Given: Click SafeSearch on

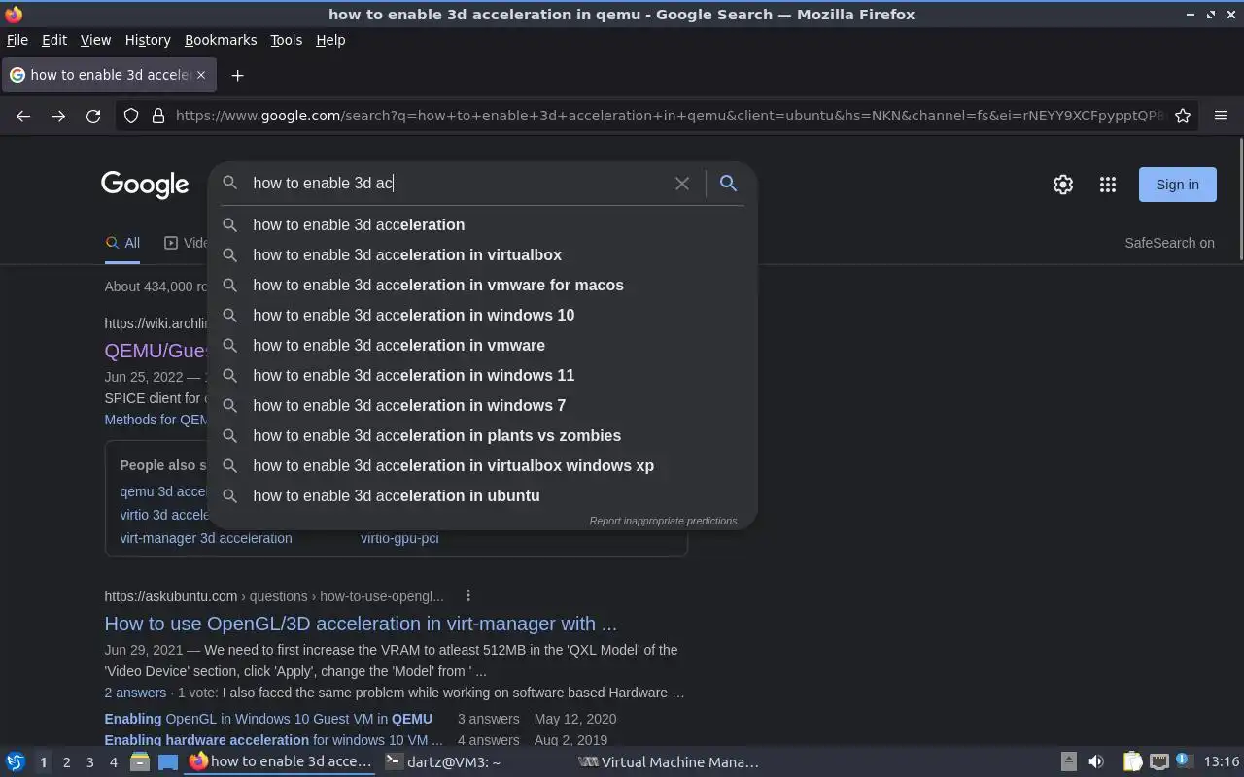Looking at the screenshot, I should click(1169, 243).
